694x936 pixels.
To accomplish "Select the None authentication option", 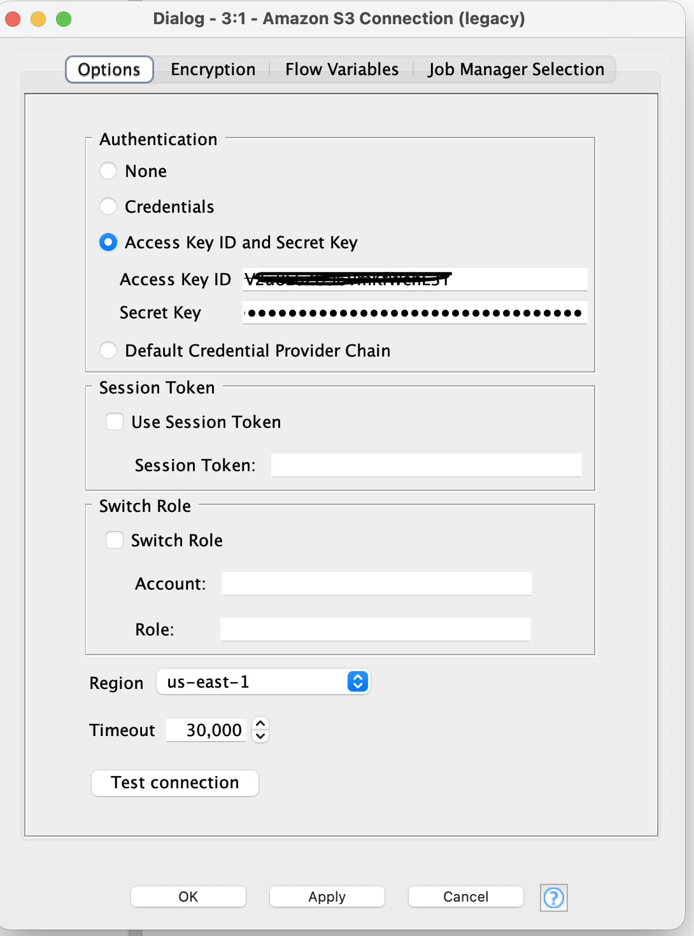I will coord(108,171).
